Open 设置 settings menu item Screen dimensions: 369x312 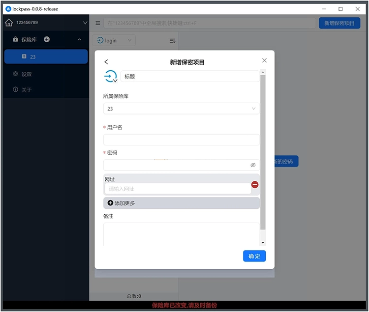coord(26,74)
